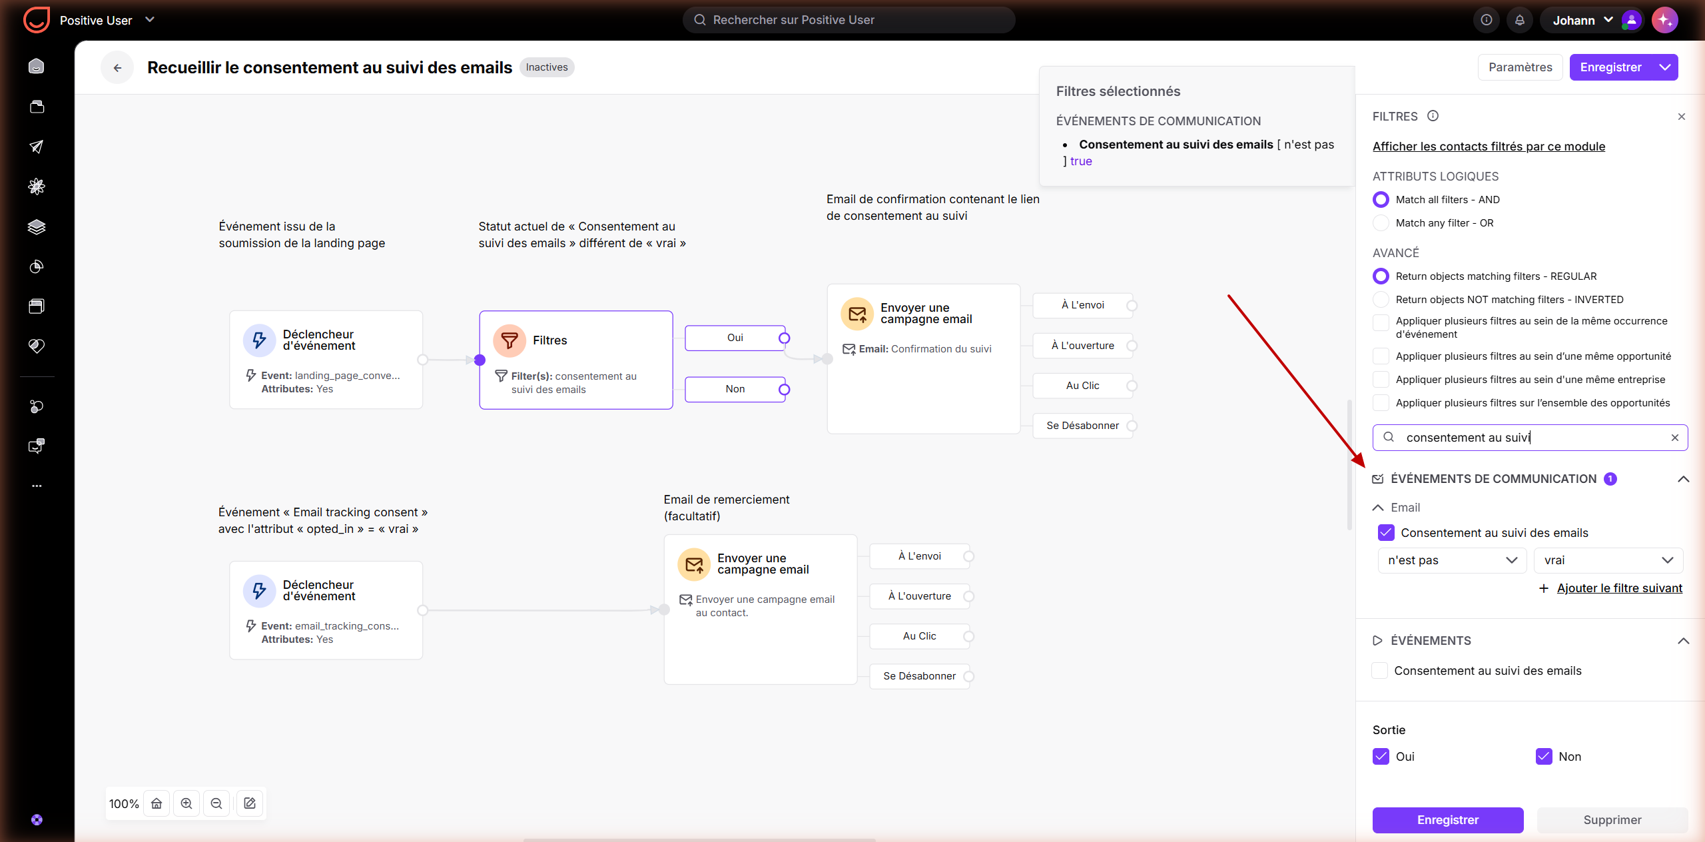Image resolution: width=1705 pixels, height=842 pixels.
Task: Open the pie chart analytics icon in sidebar
Action: pos(37,266)
